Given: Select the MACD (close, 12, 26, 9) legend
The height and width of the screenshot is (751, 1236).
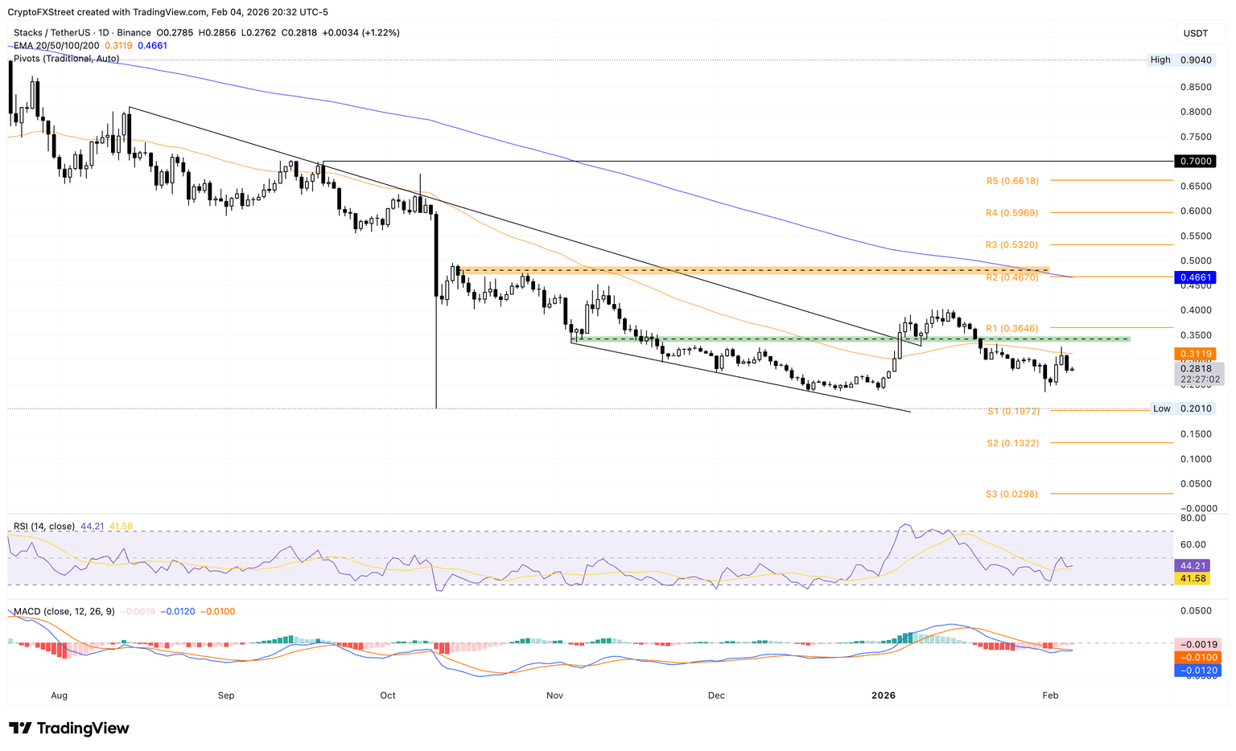Looking at the screenshot, I should (64, 612).
